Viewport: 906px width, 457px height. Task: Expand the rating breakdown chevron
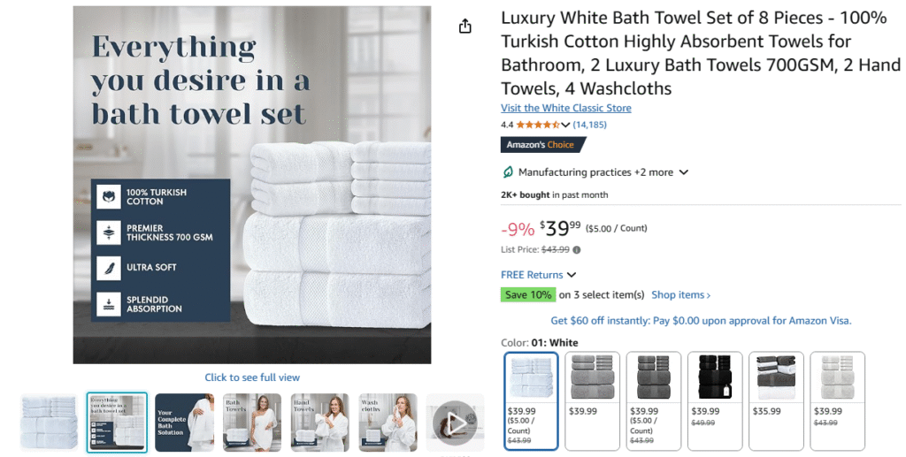coord(565,125)
